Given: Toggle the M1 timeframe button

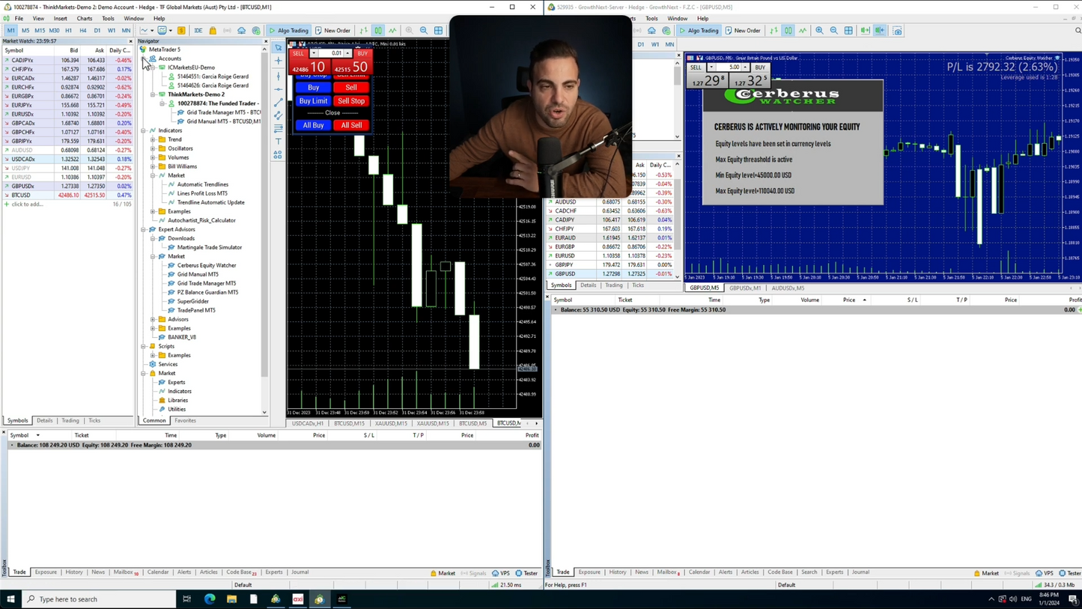Looking at the screenshot, I should pos(10,31).
